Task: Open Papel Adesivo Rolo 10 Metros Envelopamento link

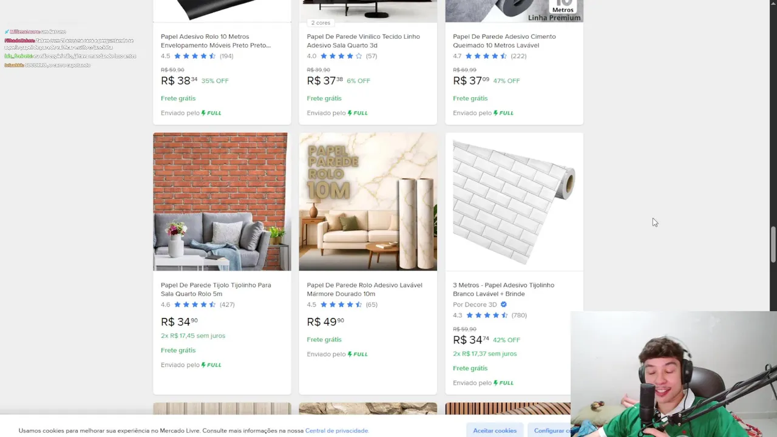Action: 215,41
